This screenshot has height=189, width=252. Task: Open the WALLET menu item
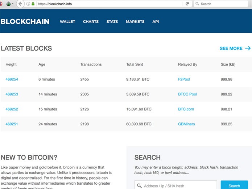pyautogui.click(x=67, y=22)
